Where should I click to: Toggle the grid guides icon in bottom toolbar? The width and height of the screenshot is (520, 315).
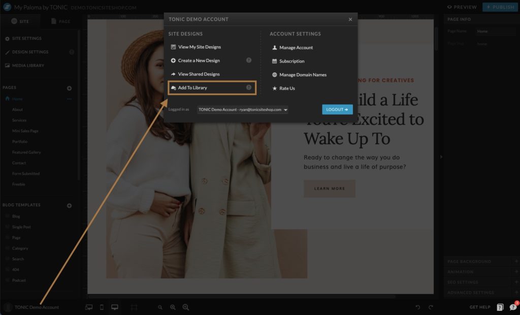(x=134, y=307)
